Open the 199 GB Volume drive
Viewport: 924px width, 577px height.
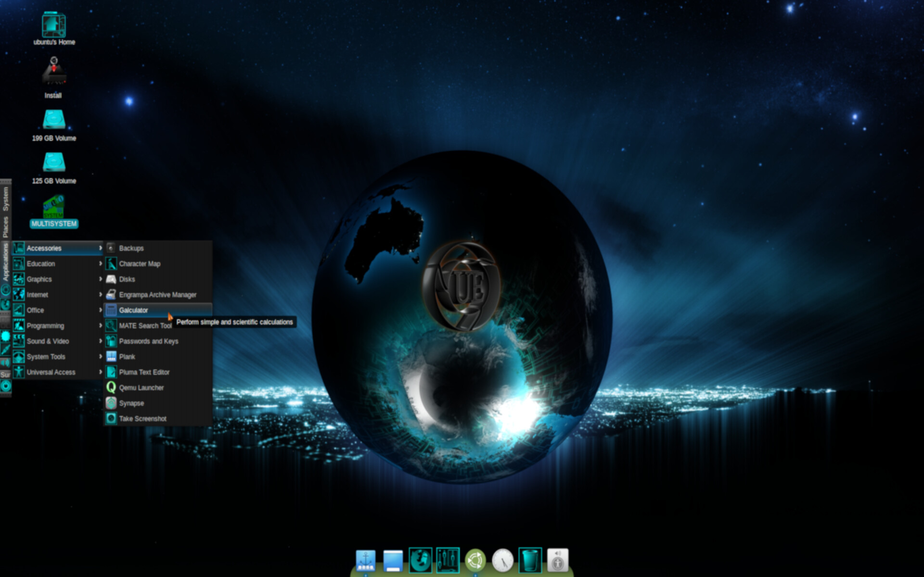tap(54, 120)
